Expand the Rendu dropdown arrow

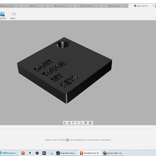tap(16, 18)
